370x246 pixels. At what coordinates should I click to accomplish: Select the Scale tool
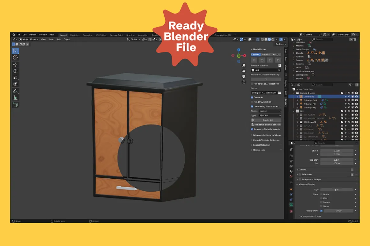pos(15,77)
